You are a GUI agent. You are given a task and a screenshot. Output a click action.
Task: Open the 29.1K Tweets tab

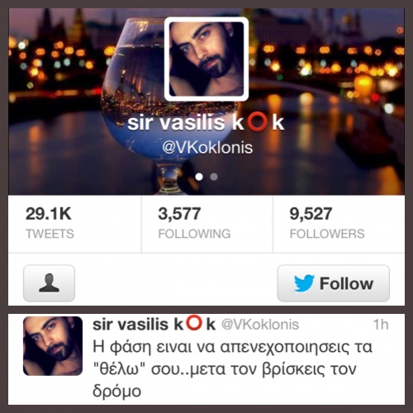(x=74, y=224)
